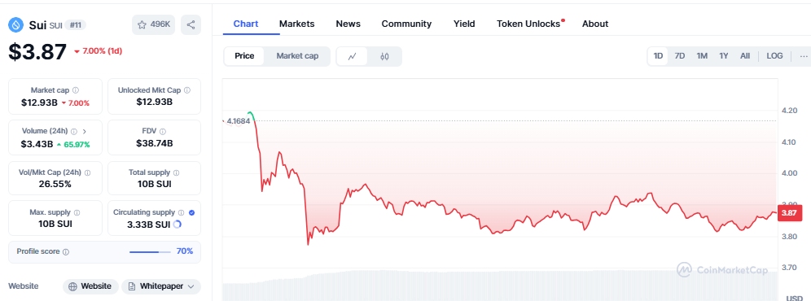Screen dimensions: 811x301
Task: Select the 1Y time range
Action: tap(724, 56)
